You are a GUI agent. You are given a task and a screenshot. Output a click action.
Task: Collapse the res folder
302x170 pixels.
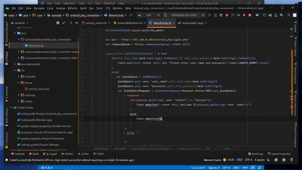pyautogui.click(x=15, y=70)
